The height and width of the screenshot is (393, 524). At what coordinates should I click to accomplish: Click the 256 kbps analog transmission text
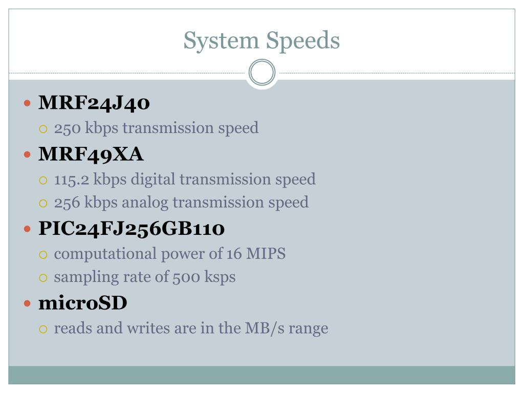click(181, 203)
